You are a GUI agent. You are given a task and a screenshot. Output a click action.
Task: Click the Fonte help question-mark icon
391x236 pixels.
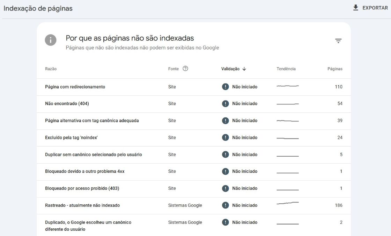coord(185,69)
